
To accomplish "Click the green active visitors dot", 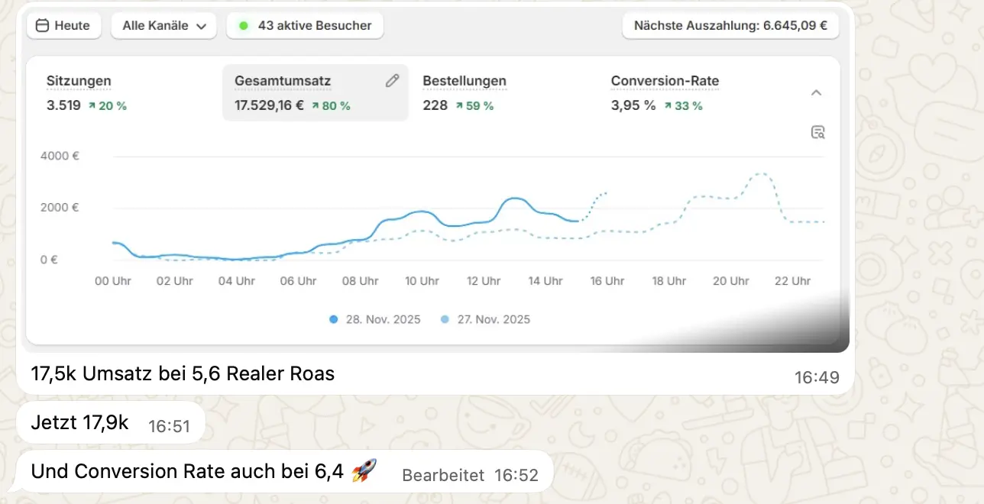I will click(244, 25).
